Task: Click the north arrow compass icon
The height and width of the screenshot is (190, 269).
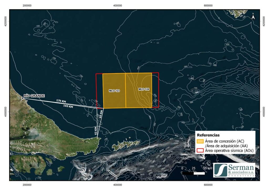Action: pyautogui.click(x=253, y=16)
